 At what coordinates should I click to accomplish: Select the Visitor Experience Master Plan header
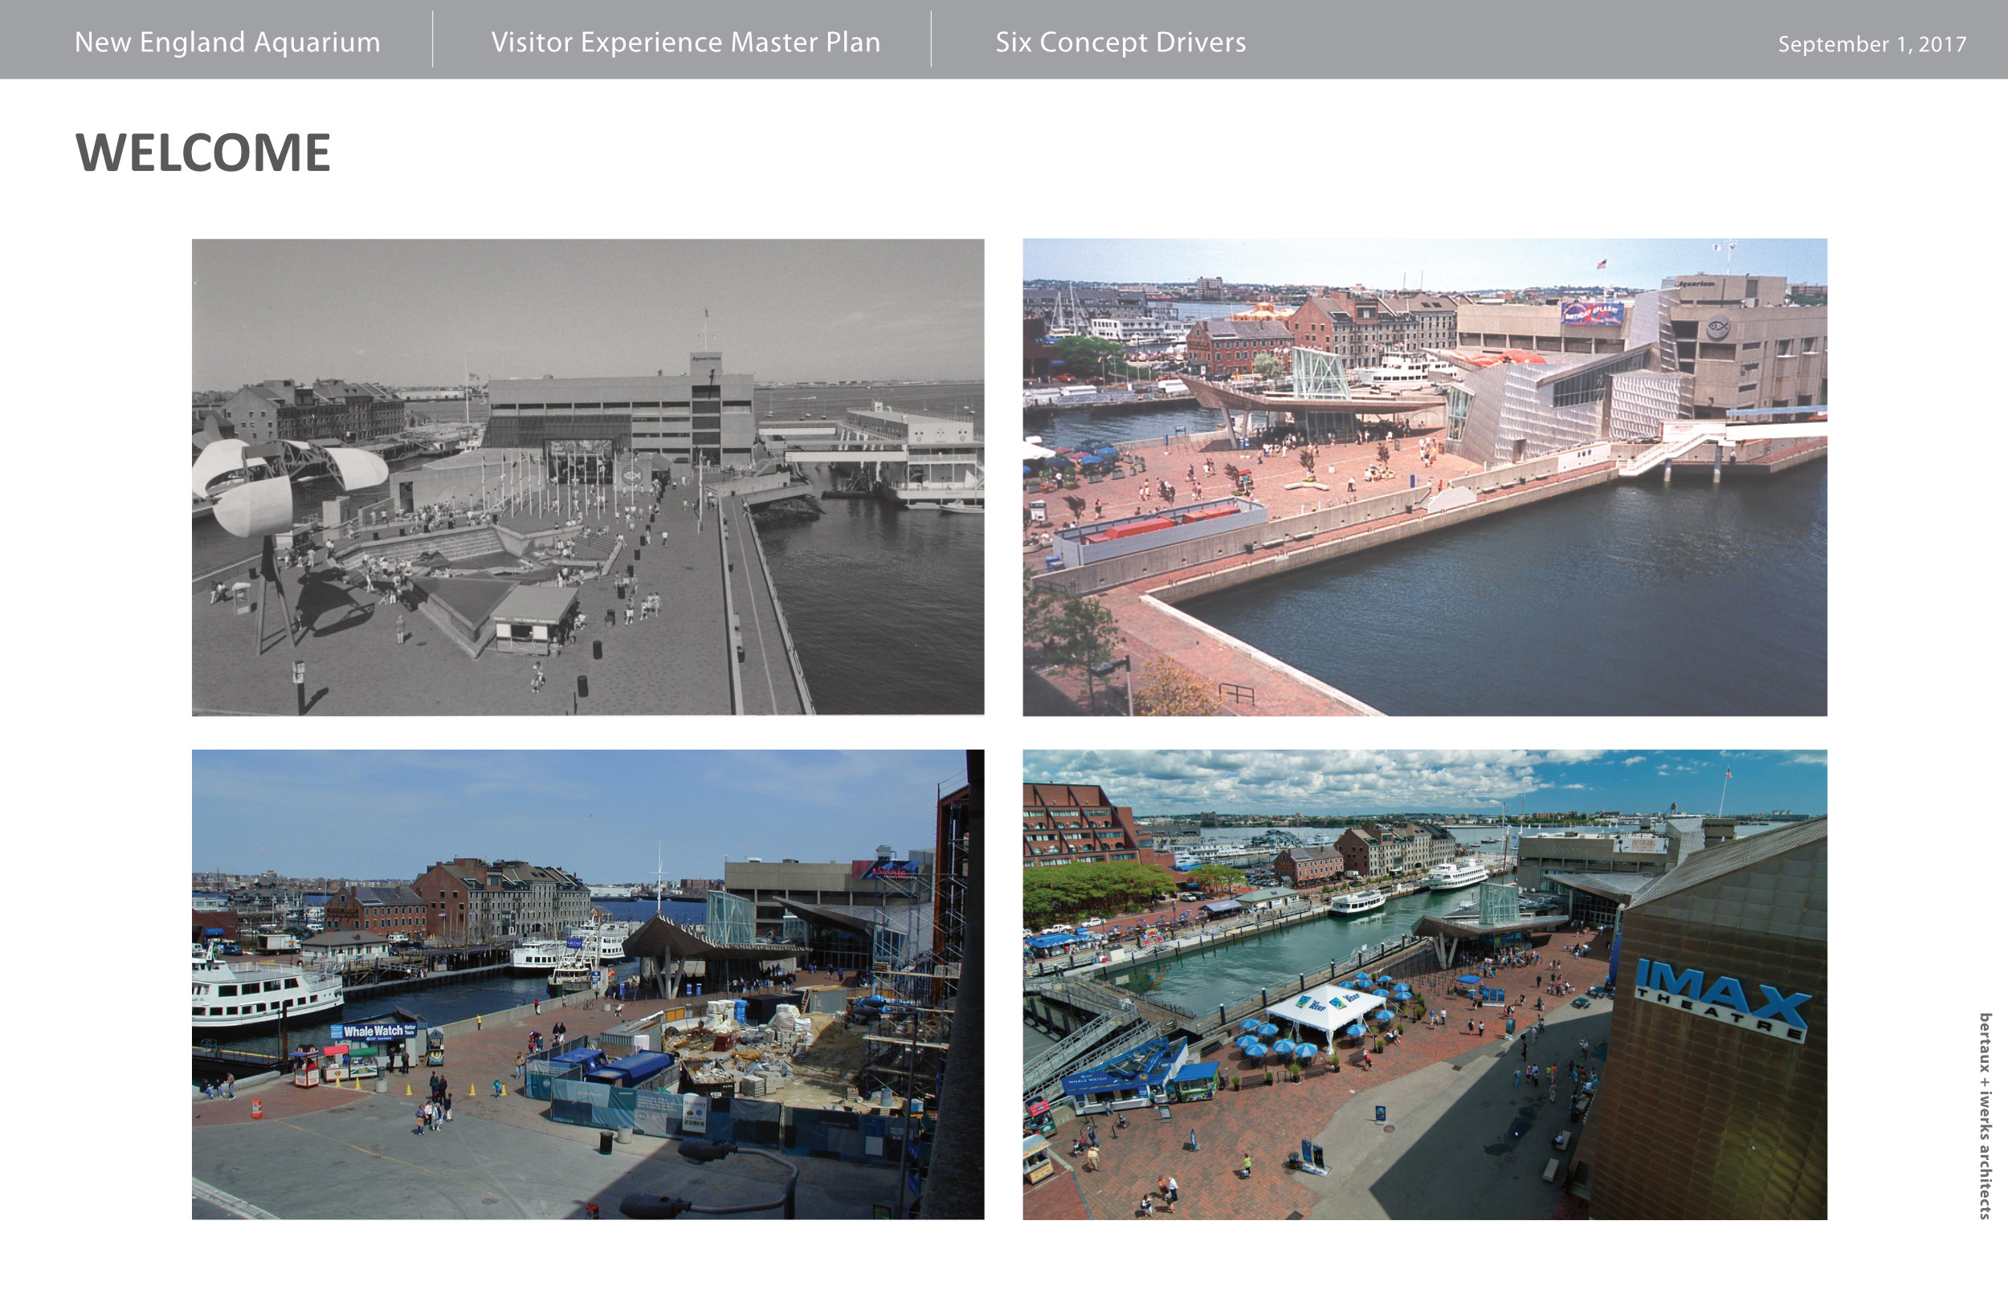coord(685,41)
